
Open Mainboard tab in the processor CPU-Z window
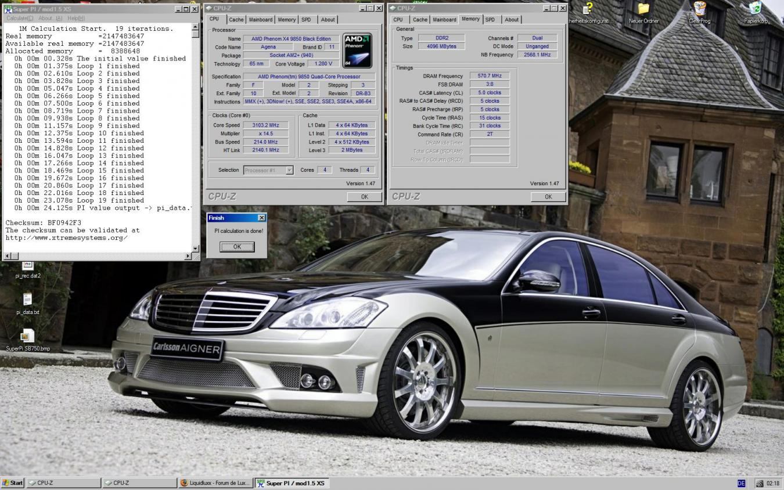point(260,20)
